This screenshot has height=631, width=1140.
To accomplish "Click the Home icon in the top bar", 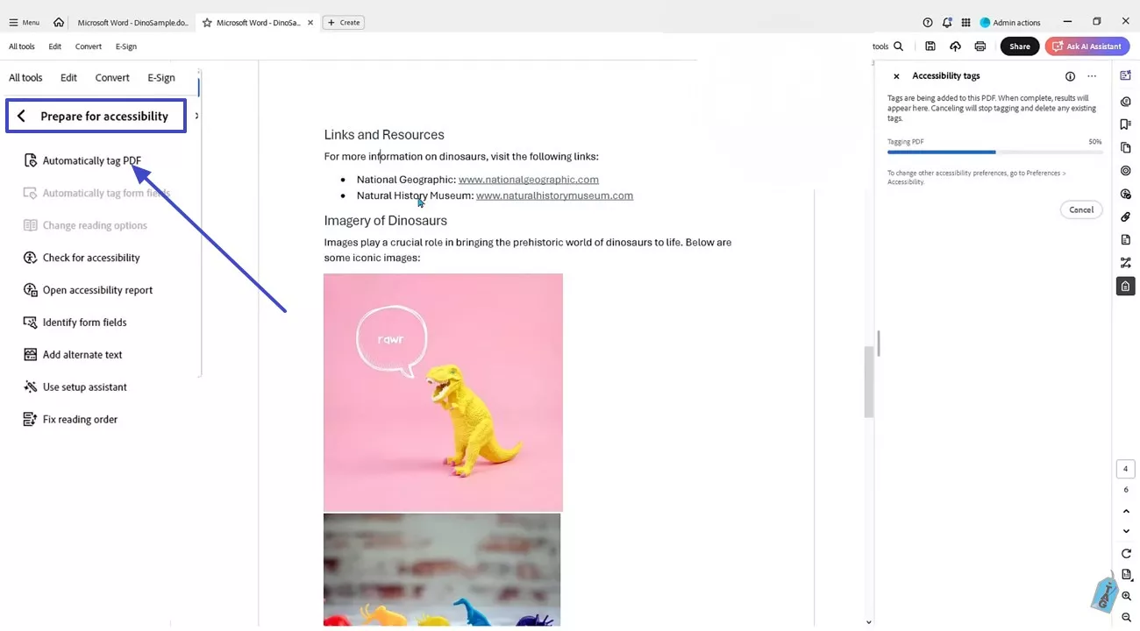I will tap(58, 22).
